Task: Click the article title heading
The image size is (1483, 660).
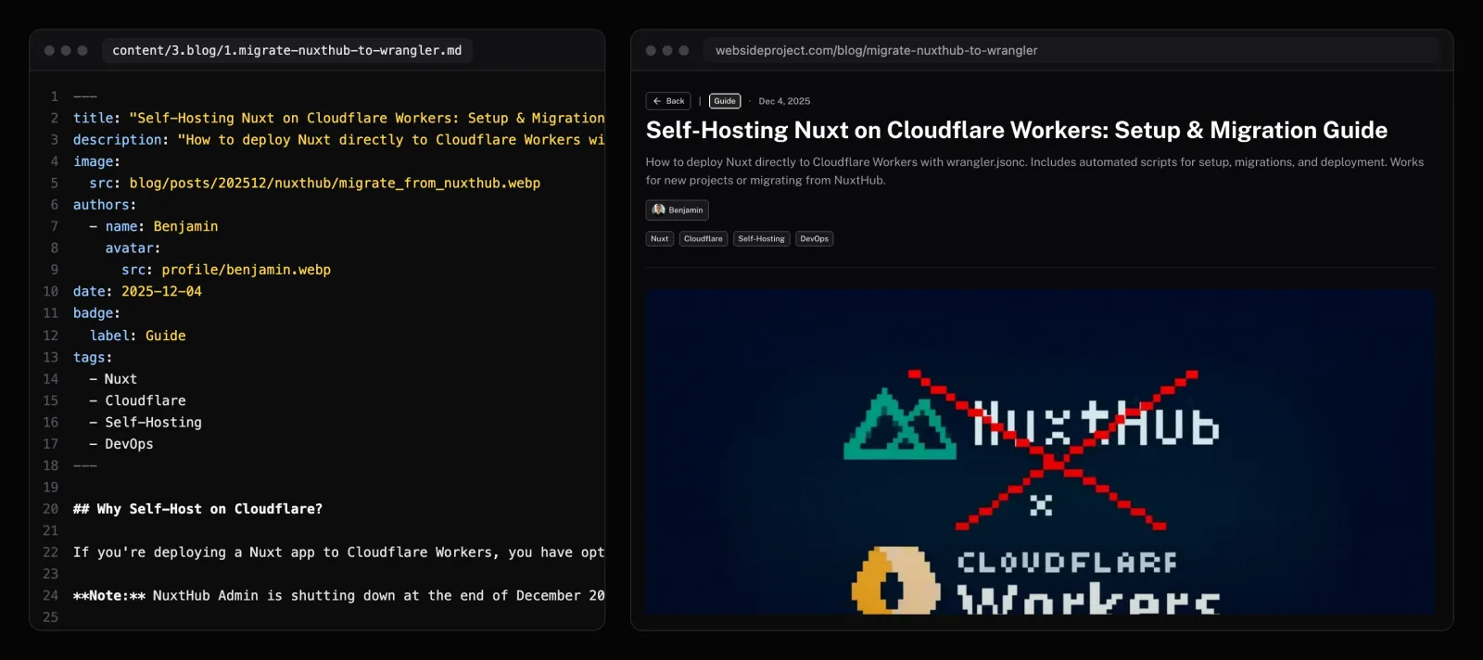Action: (x=1017, y=130)
